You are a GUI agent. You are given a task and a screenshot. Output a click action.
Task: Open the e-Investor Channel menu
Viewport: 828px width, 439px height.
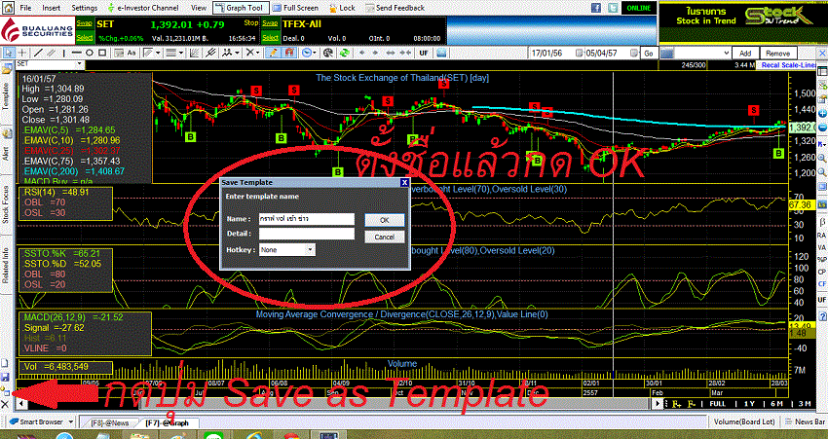click(143, 8)
